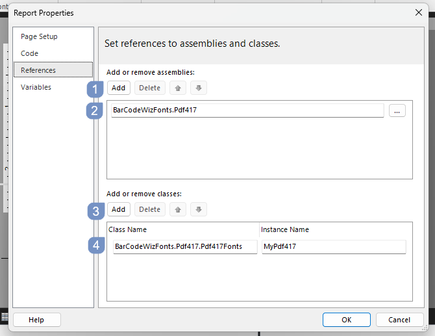
Task: Move class down with arrow icon
Action: pyautogui.click(x=199, y=209)
